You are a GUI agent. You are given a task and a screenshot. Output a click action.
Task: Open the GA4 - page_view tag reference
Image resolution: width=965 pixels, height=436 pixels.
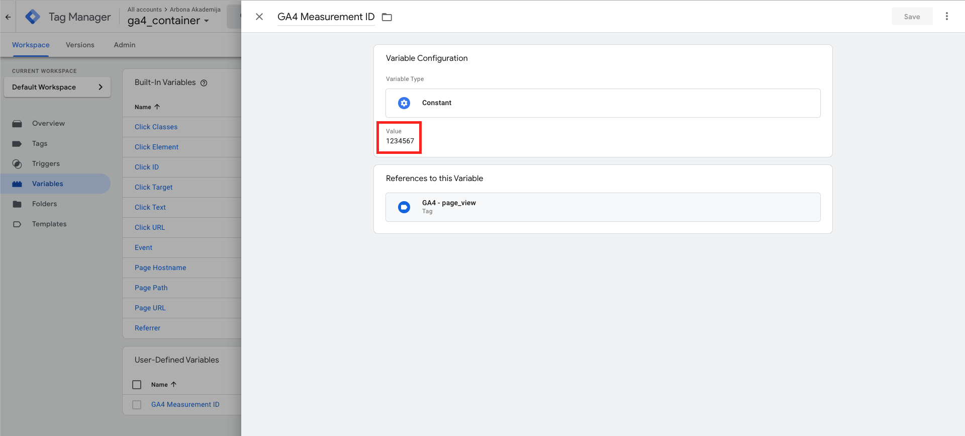click(603, 207)
